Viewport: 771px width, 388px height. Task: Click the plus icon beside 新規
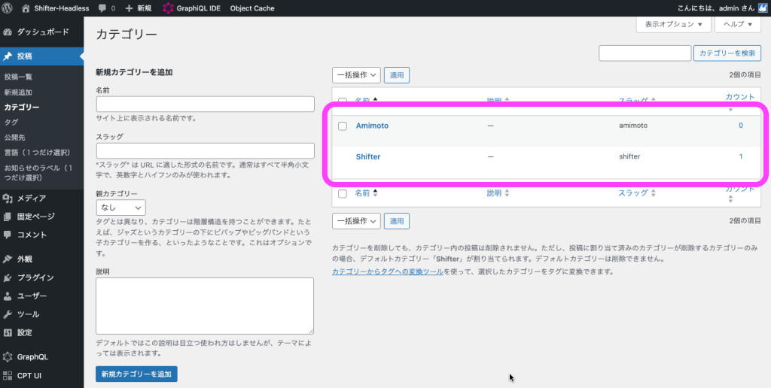[x=129, y=8]
